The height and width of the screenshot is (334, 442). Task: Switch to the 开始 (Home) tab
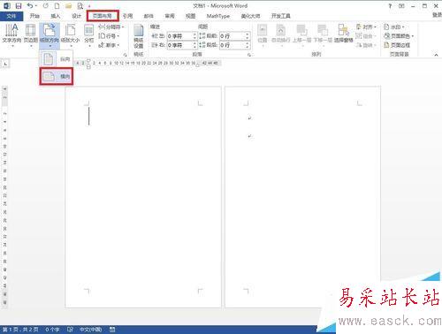coord(34,16)
